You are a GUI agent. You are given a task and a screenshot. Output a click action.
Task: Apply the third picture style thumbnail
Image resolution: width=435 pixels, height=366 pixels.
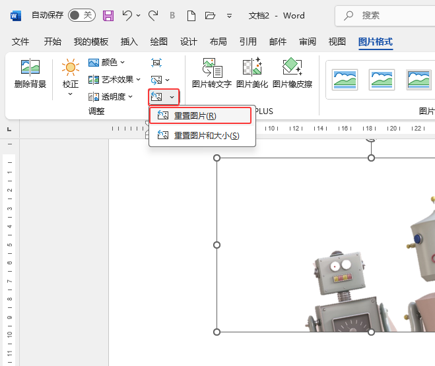pyautogui.click(x=418, y=80)
